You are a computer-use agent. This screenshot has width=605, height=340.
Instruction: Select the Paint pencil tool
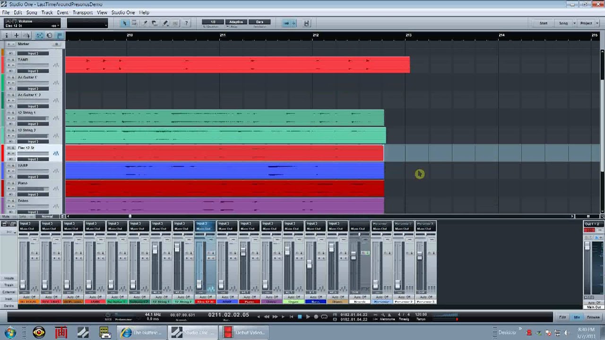[x=165, y=23]
